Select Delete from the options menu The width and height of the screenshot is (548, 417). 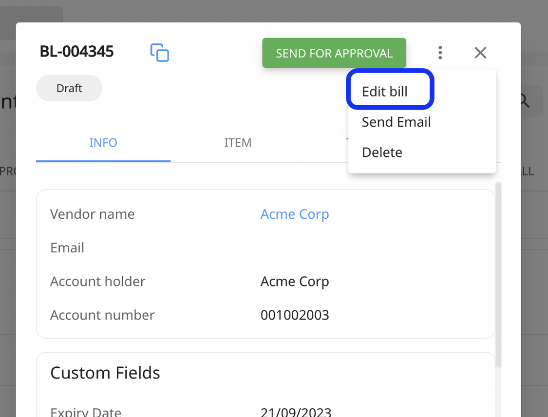point(382,152)
